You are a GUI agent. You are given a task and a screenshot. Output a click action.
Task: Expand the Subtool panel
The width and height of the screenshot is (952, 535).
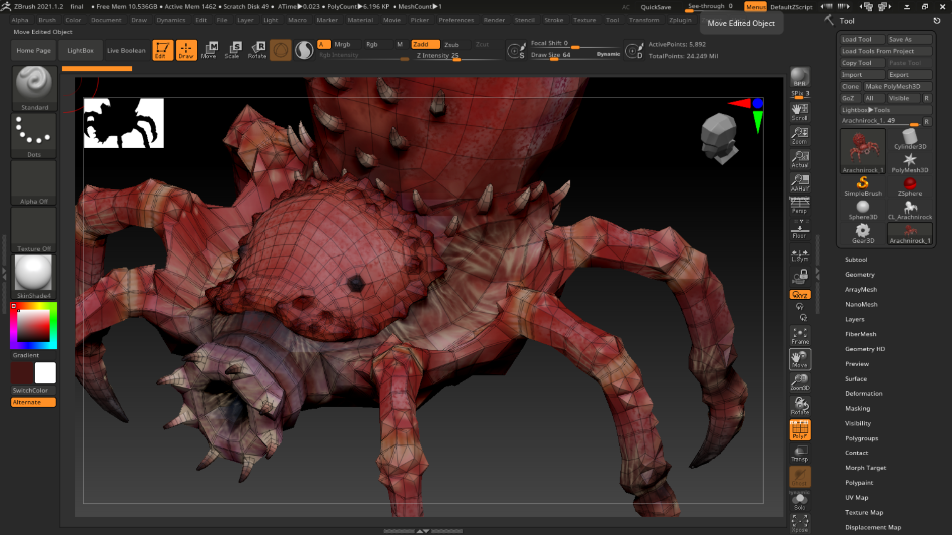pos(856,260)
